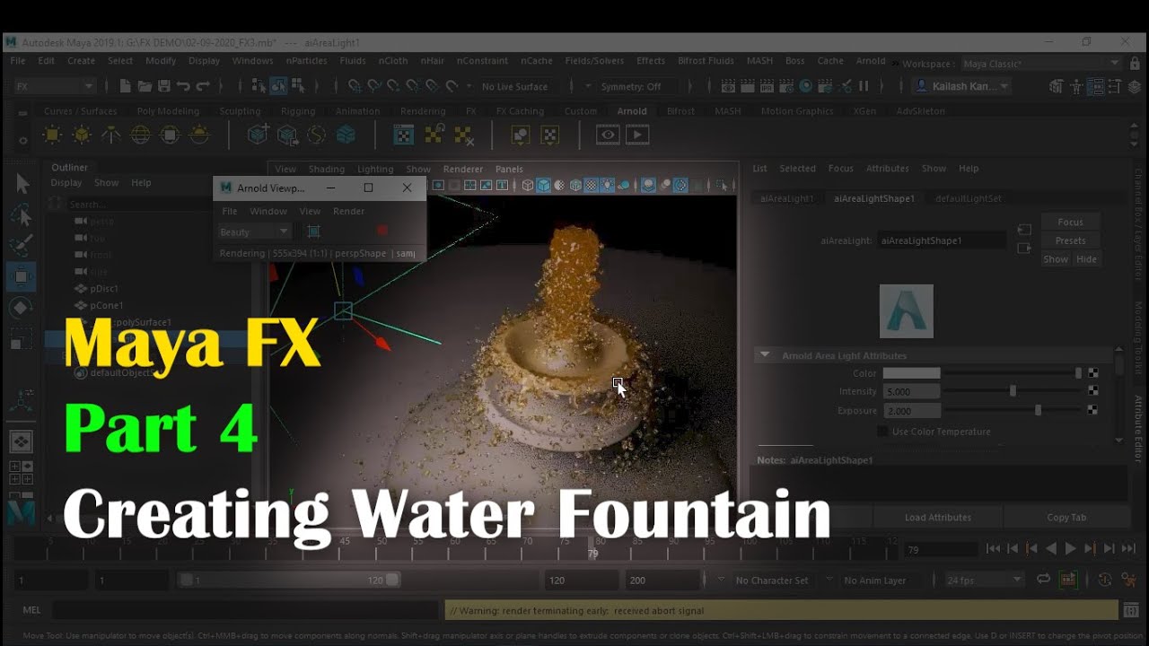Open the Script Editor icon

click(1131, 610)
